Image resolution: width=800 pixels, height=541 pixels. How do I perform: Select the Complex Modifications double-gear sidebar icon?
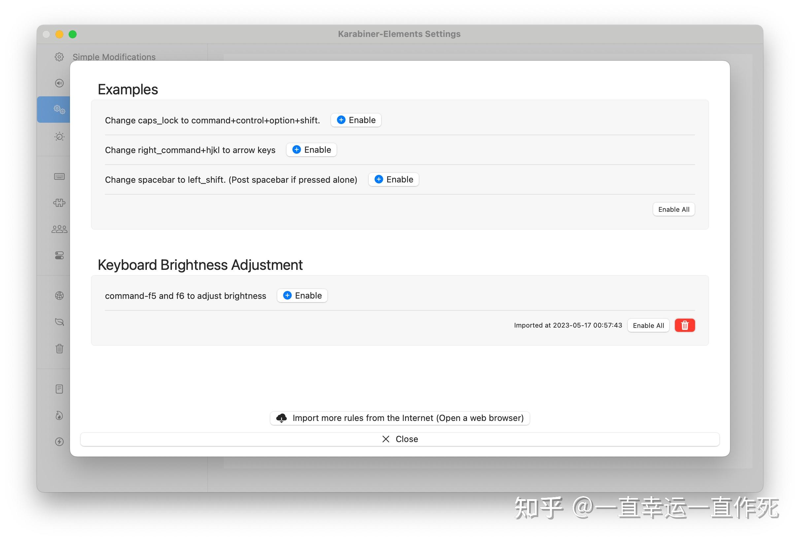[59, 110]
